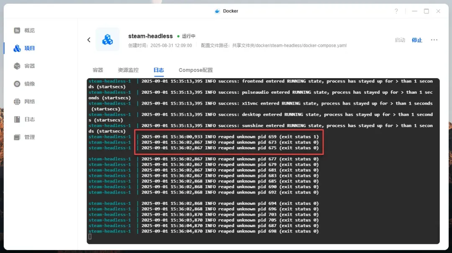Click the 启动 start button

pos(400,40)
